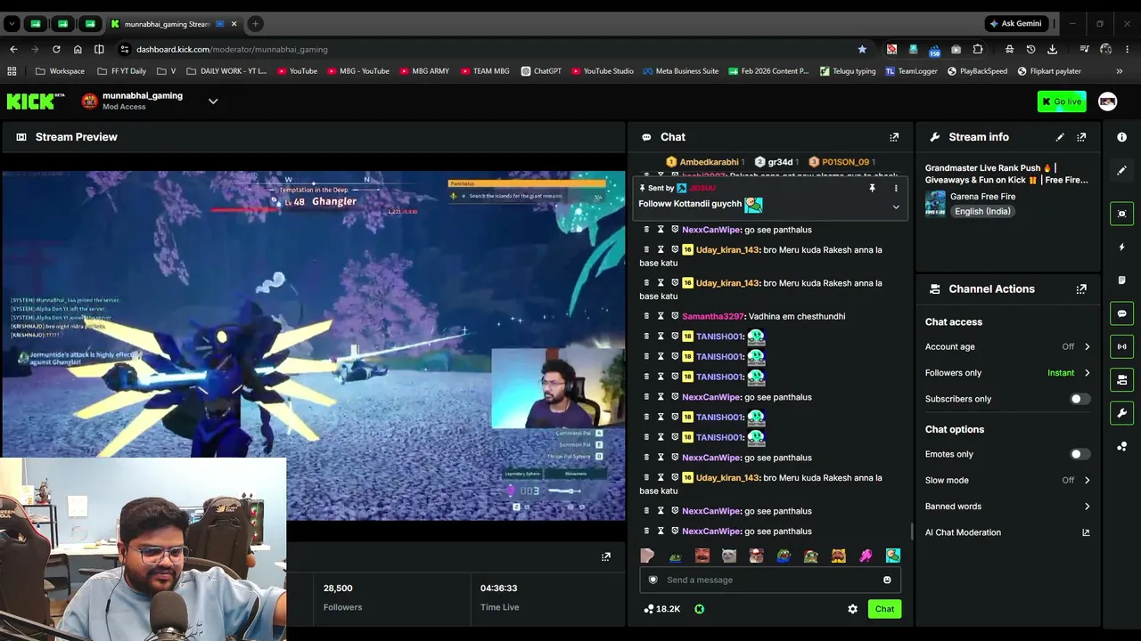1141x641 pixels.
Task: Toggle Subscribers only chat
Action: coord(1079,399)
